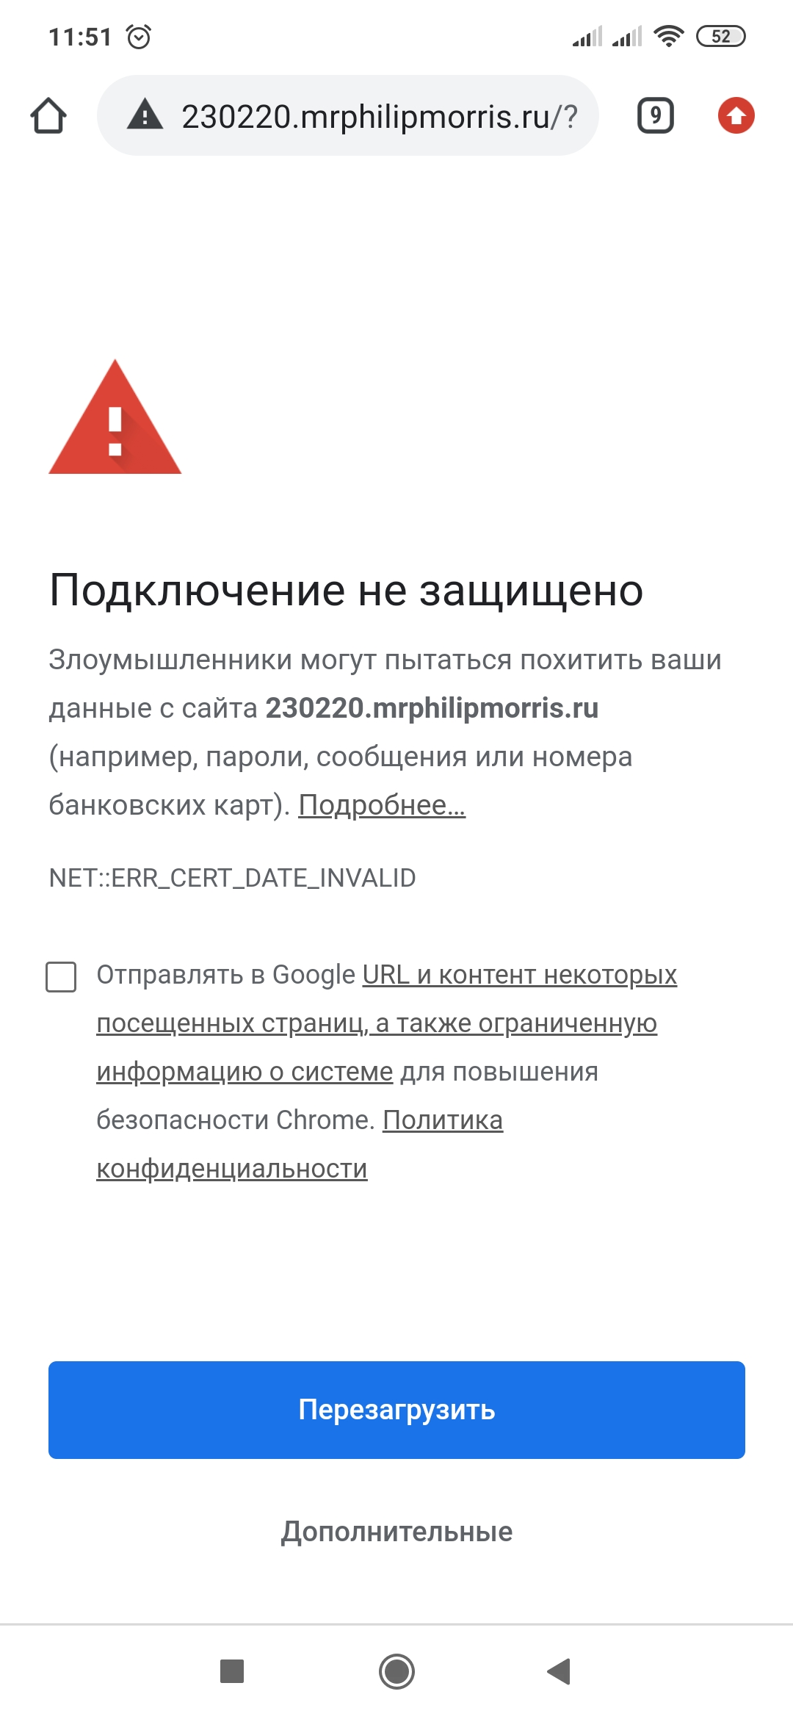This screenshot has width=793, height=1719.
Task: Click the blue Перезагрузить button
Action: click(x=396, y=1410)
